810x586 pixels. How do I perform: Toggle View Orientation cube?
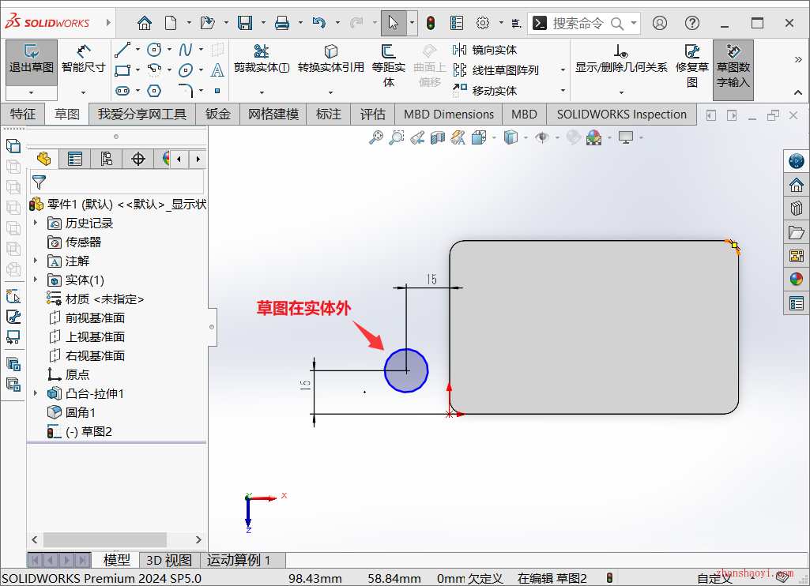(x=477, y=137)
